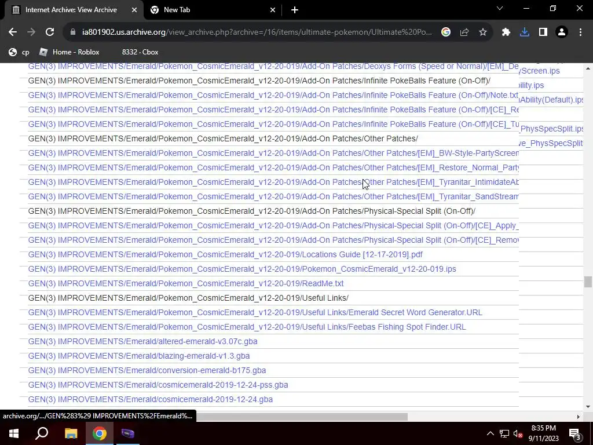Download cosmicemerald-2019-12-24-pss.gba
The height and width of the screenshot is (445, 593).
158,385
